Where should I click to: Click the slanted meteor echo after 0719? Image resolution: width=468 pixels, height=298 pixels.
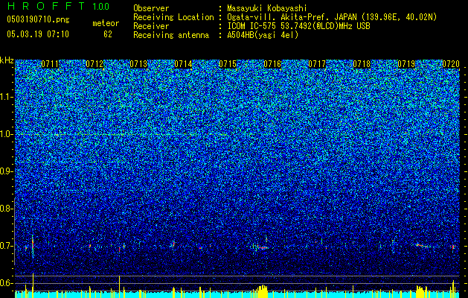coord(423,246)
